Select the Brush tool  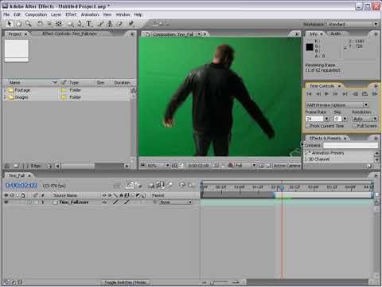tap(100, 24)
